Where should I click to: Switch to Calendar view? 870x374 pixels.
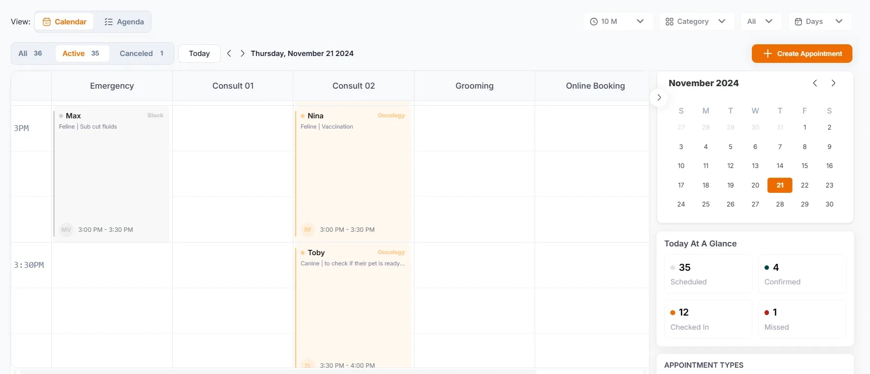pyautogui.click(x=64, y=22)
